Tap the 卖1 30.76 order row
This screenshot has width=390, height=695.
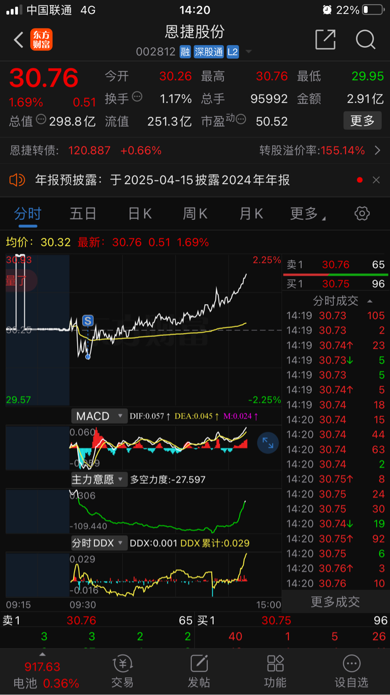click(336, 265)
